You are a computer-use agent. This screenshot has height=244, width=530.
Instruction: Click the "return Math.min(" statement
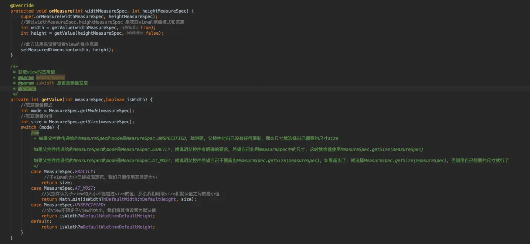click(119, 199)
